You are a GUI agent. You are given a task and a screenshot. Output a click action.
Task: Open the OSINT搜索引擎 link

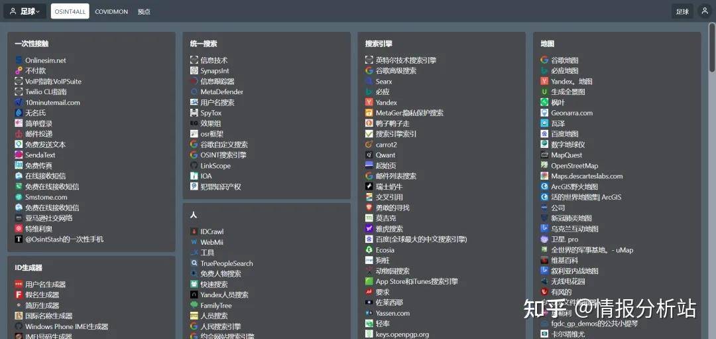pyautogui.click(x=223, y=155)
